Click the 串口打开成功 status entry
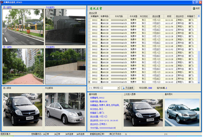203x137 pixels. [115, 134]
